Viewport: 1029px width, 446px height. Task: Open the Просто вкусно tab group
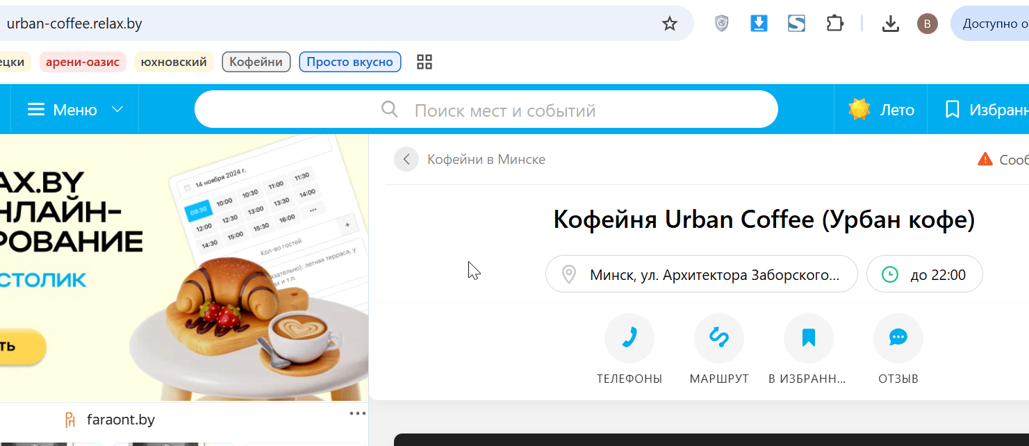pyautogui.click(x=350, y=62)
